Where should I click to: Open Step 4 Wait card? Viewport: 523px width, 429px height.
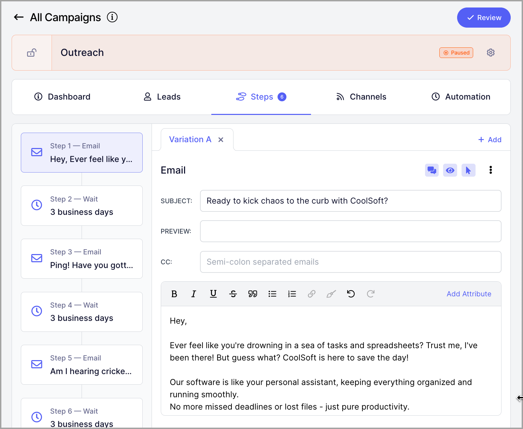[x=82, y=312]
